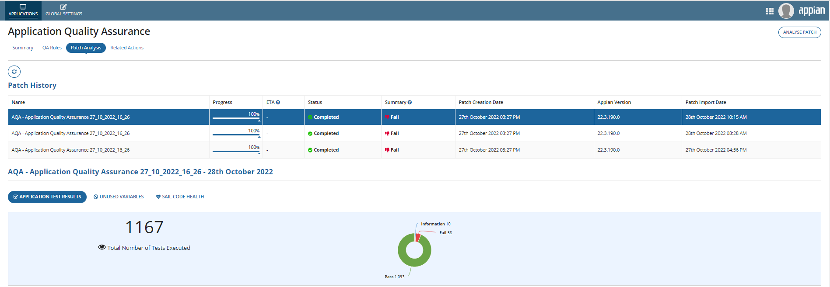This screenshot has height=287, width=830.
Task: Click the eye icon beside Total Tests Executed
Action: [102, 247]
